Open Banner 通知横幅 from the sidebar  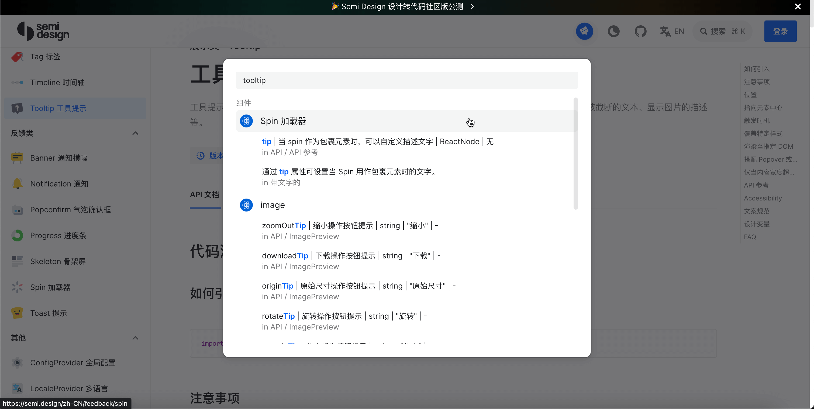click(x=59, y=158)
